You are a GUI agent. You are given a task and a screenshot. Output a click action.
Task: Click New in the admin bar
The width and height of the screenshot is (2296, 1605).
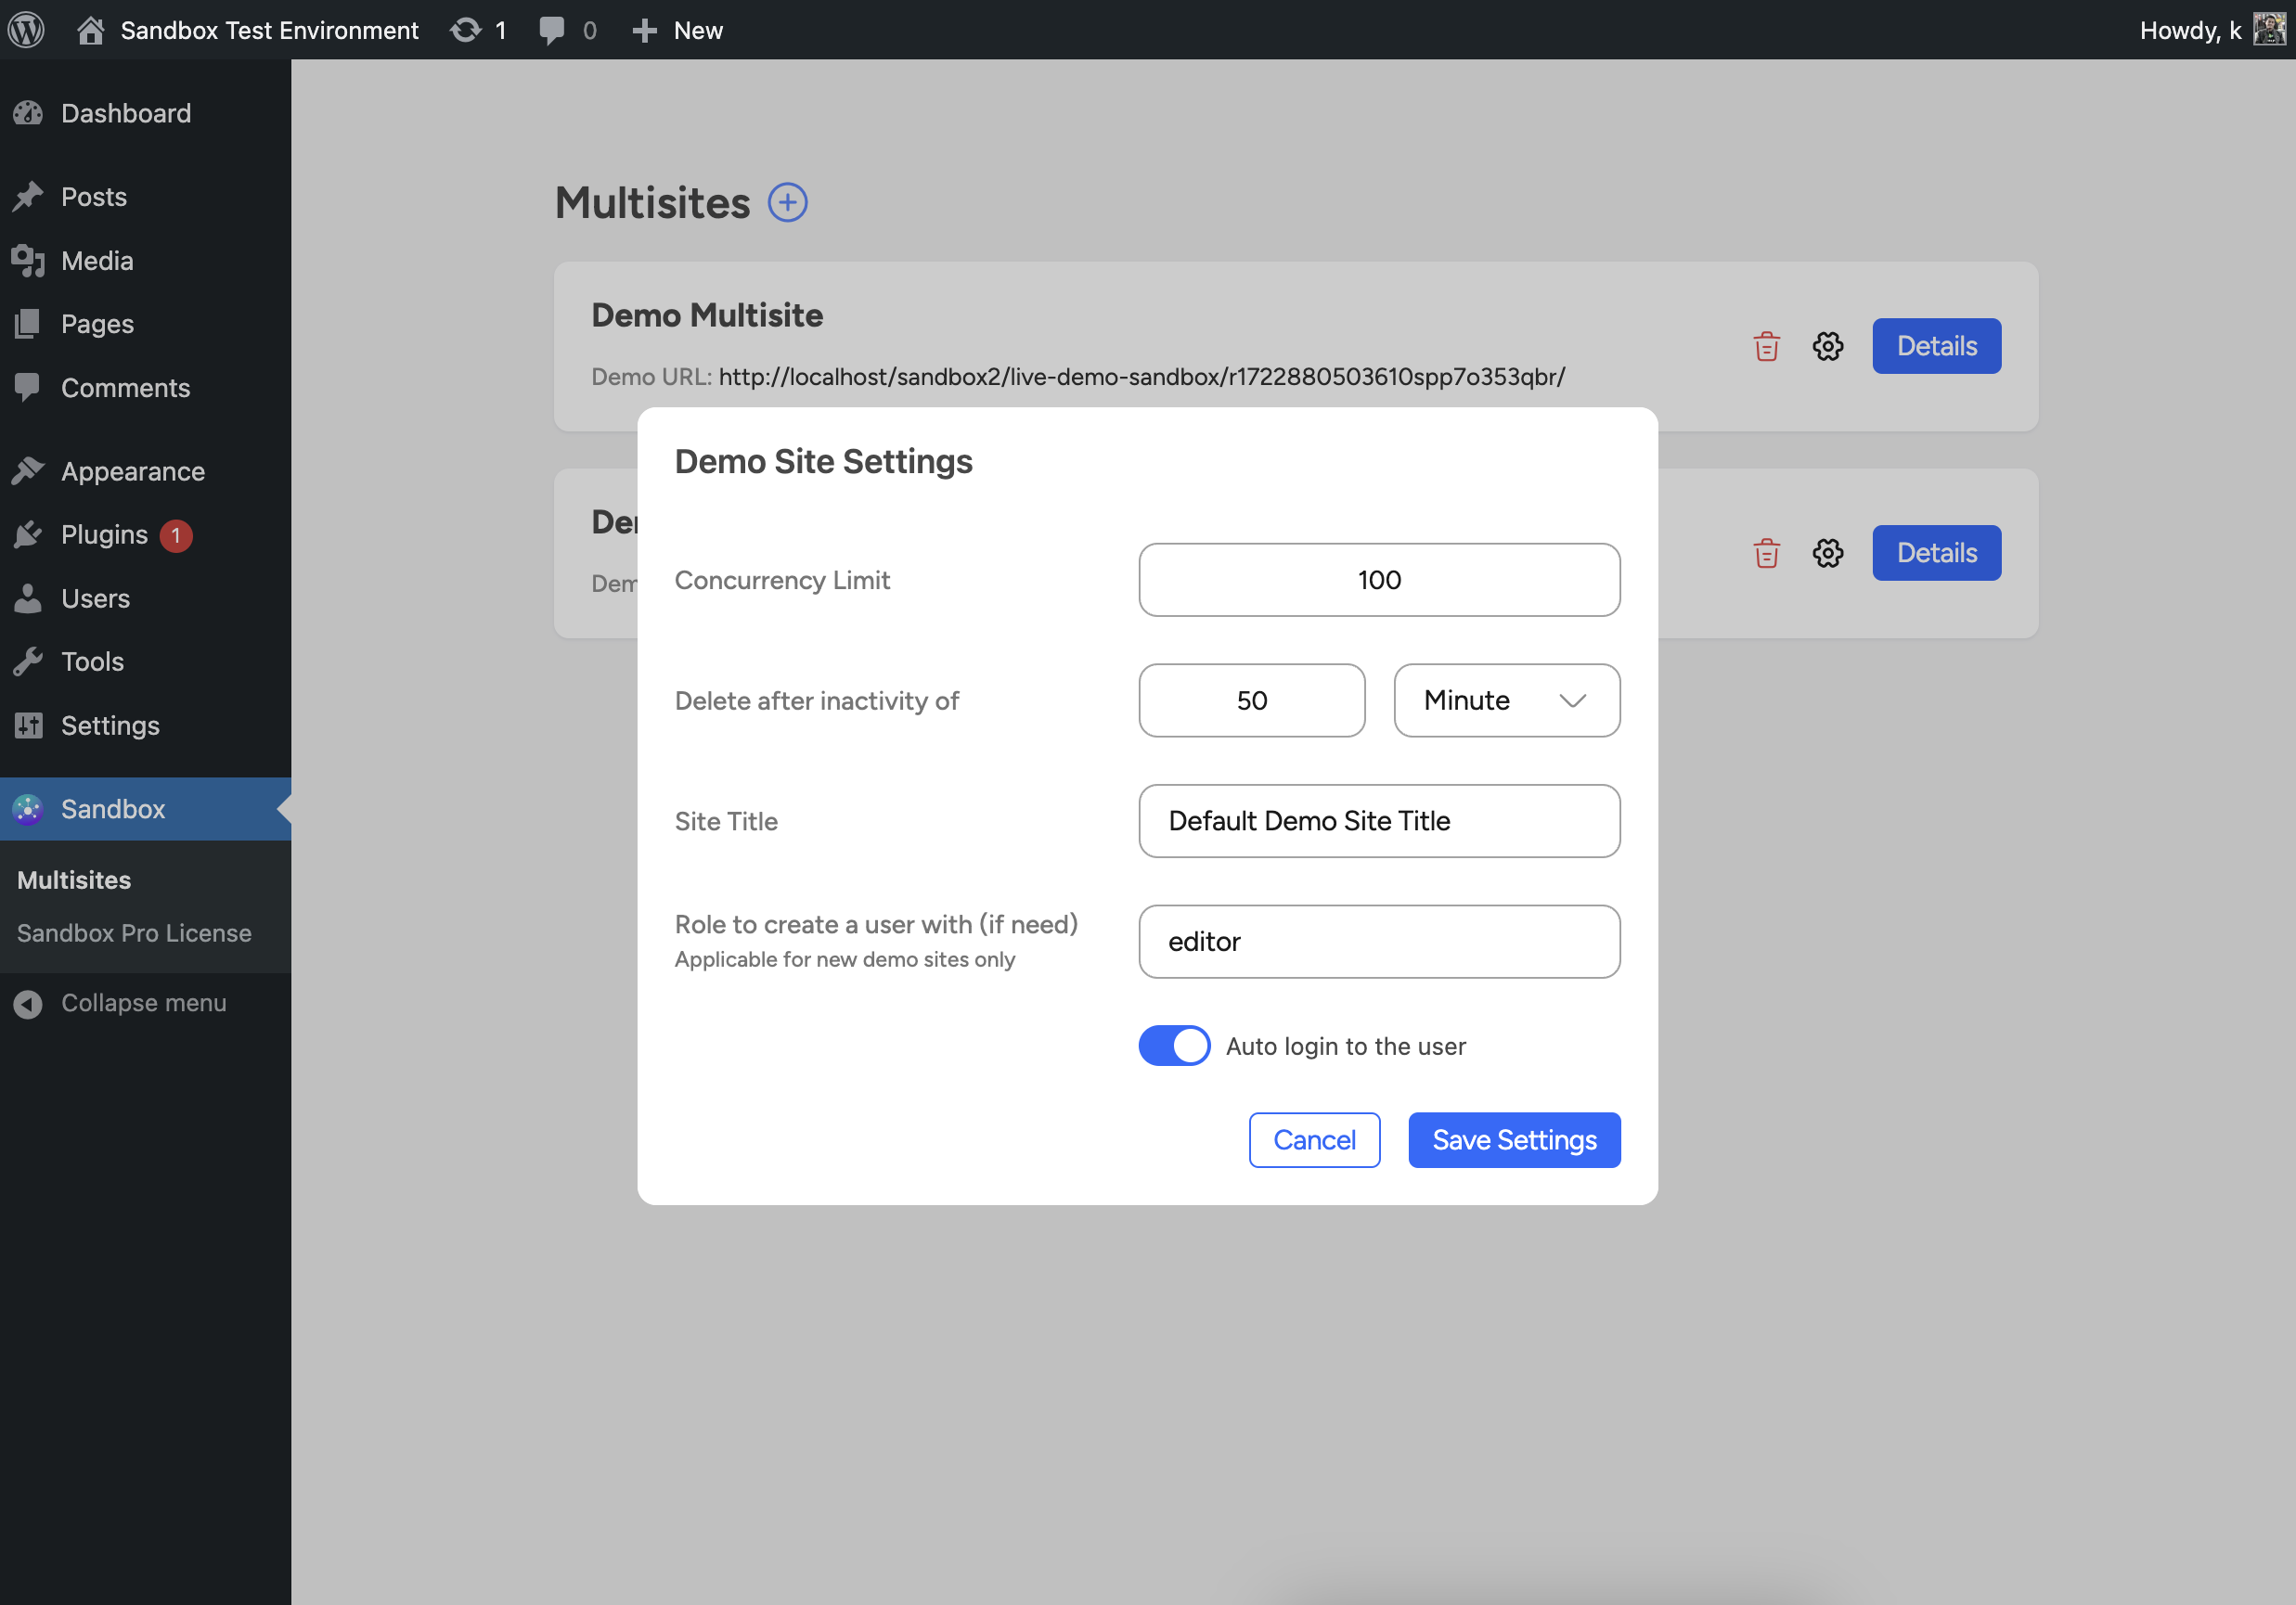click(698, 30)
